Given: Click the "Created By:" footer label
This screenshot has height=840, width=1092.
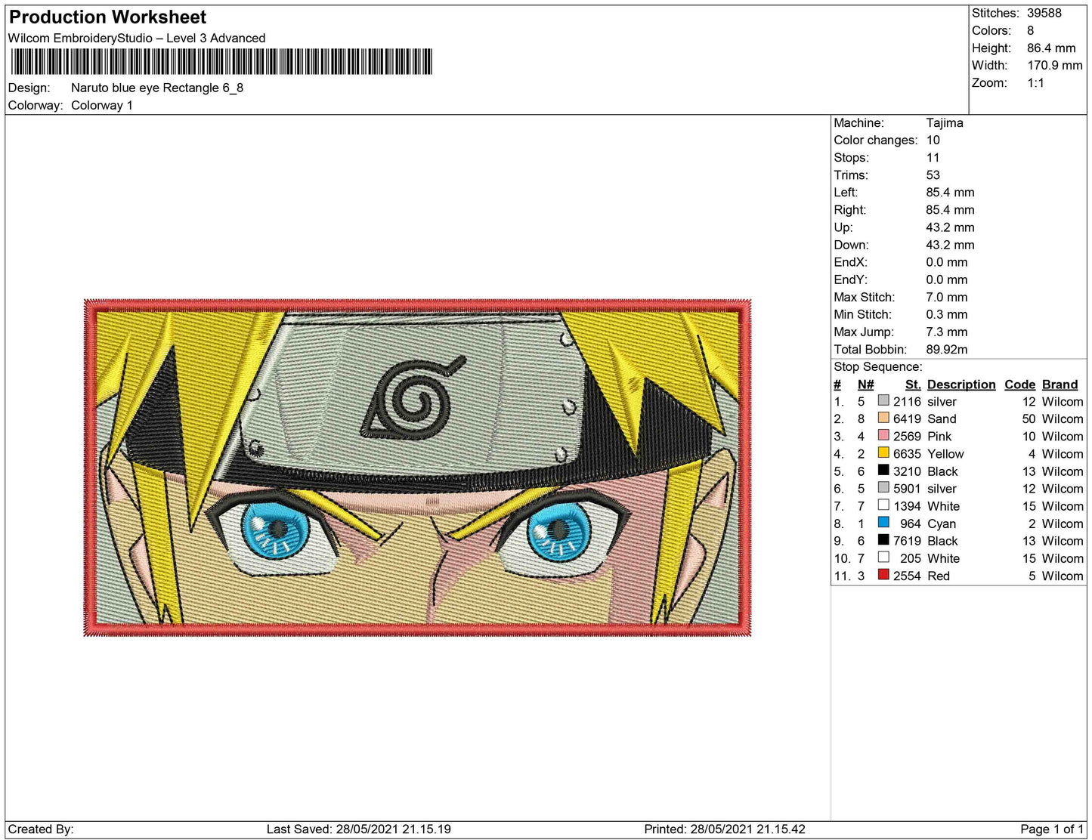Looking at the screenshot, I should pyautogui.click(x=41, y=829).
